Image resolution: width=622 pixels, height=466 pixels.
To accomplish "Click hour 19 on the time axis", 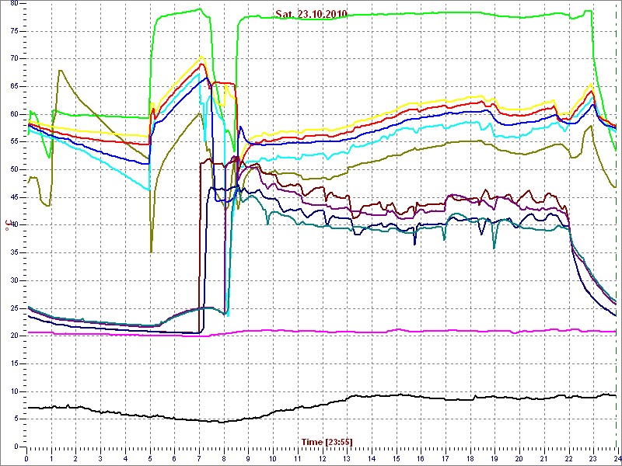I will (494, 457).
